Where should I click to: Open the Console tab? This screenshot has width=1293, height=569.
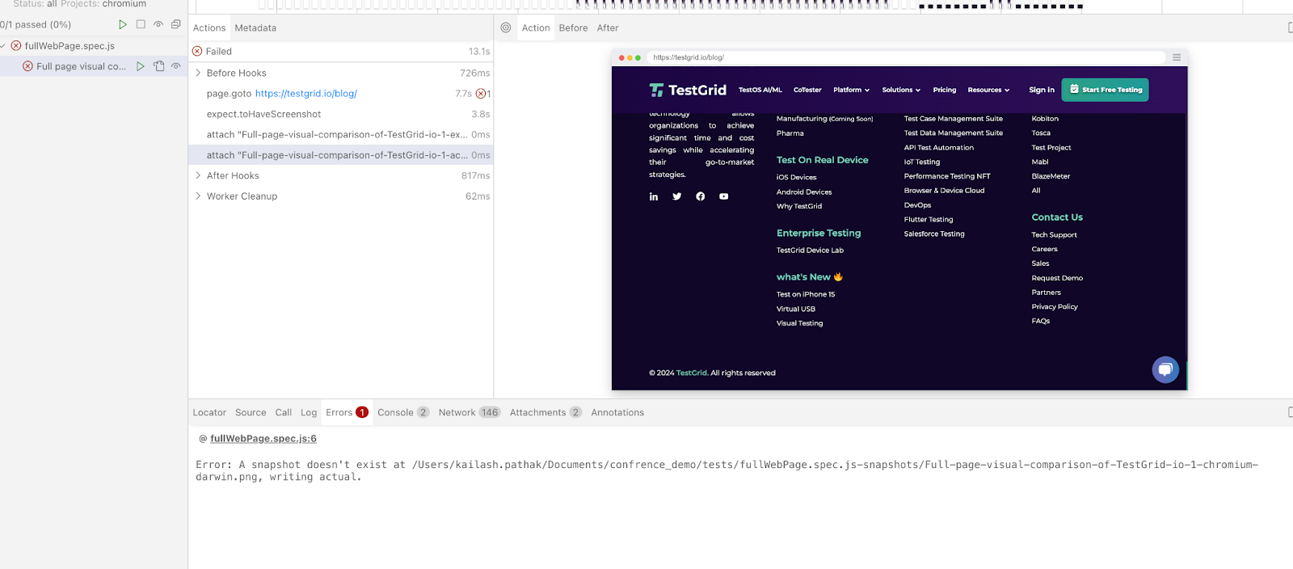(x=403, y=412)
